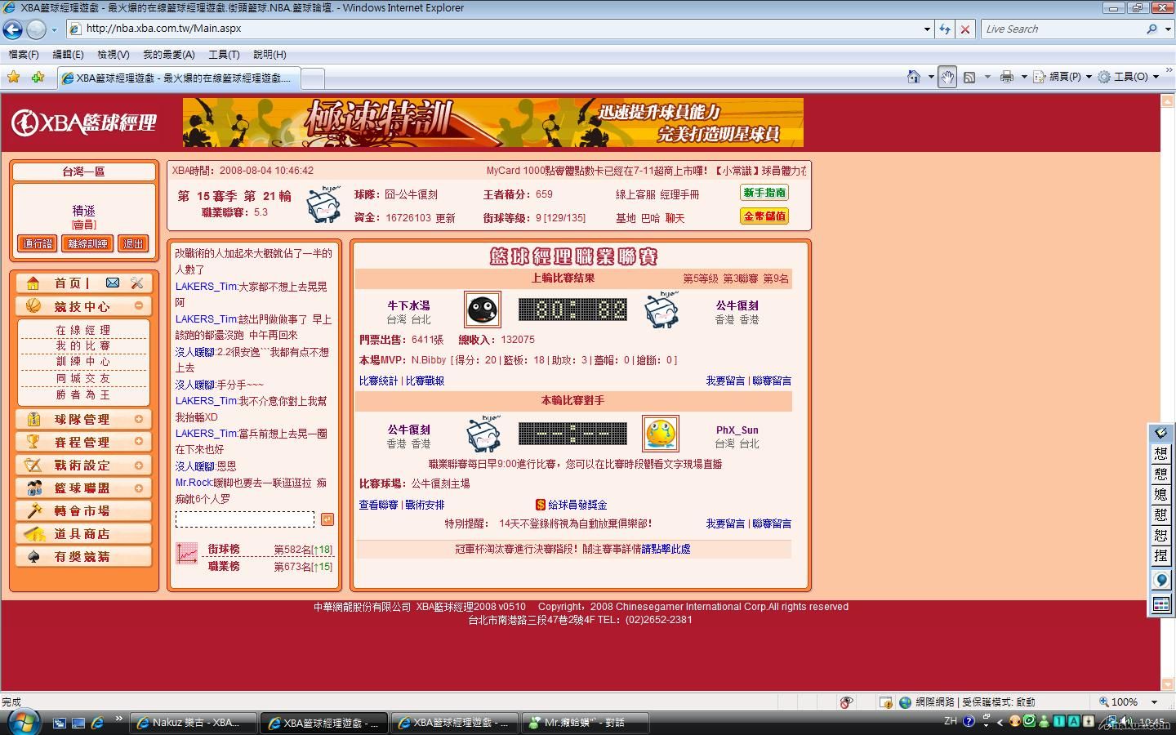Screen dimensions: 1176x735
Task: Expand the 戰術設定 menu section
Action: [139, 465]
